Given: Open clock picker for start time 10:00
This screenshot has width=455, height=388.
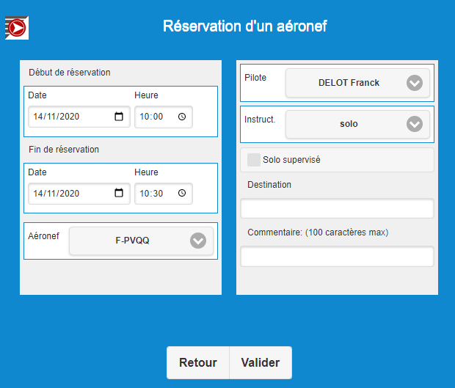Looking at the screenshot, I should pos(182,117).
